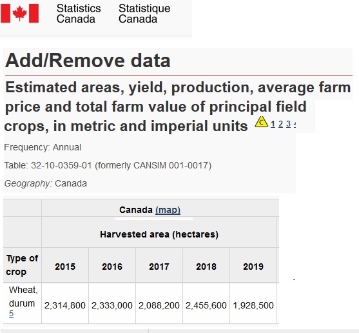This screenshot has height=333, width=359.
Task: Click the Statistics Canada wordmark
Action: coord(79,14)
